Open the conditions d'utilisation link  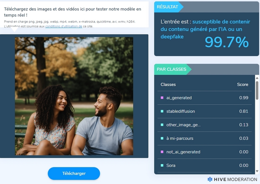tap(64, 26)
